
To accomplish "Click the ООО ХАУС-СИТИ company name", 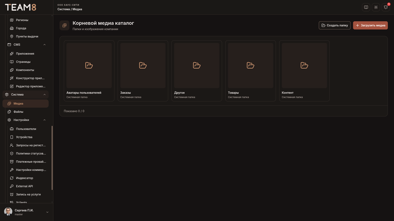I will tap(68, 5).
